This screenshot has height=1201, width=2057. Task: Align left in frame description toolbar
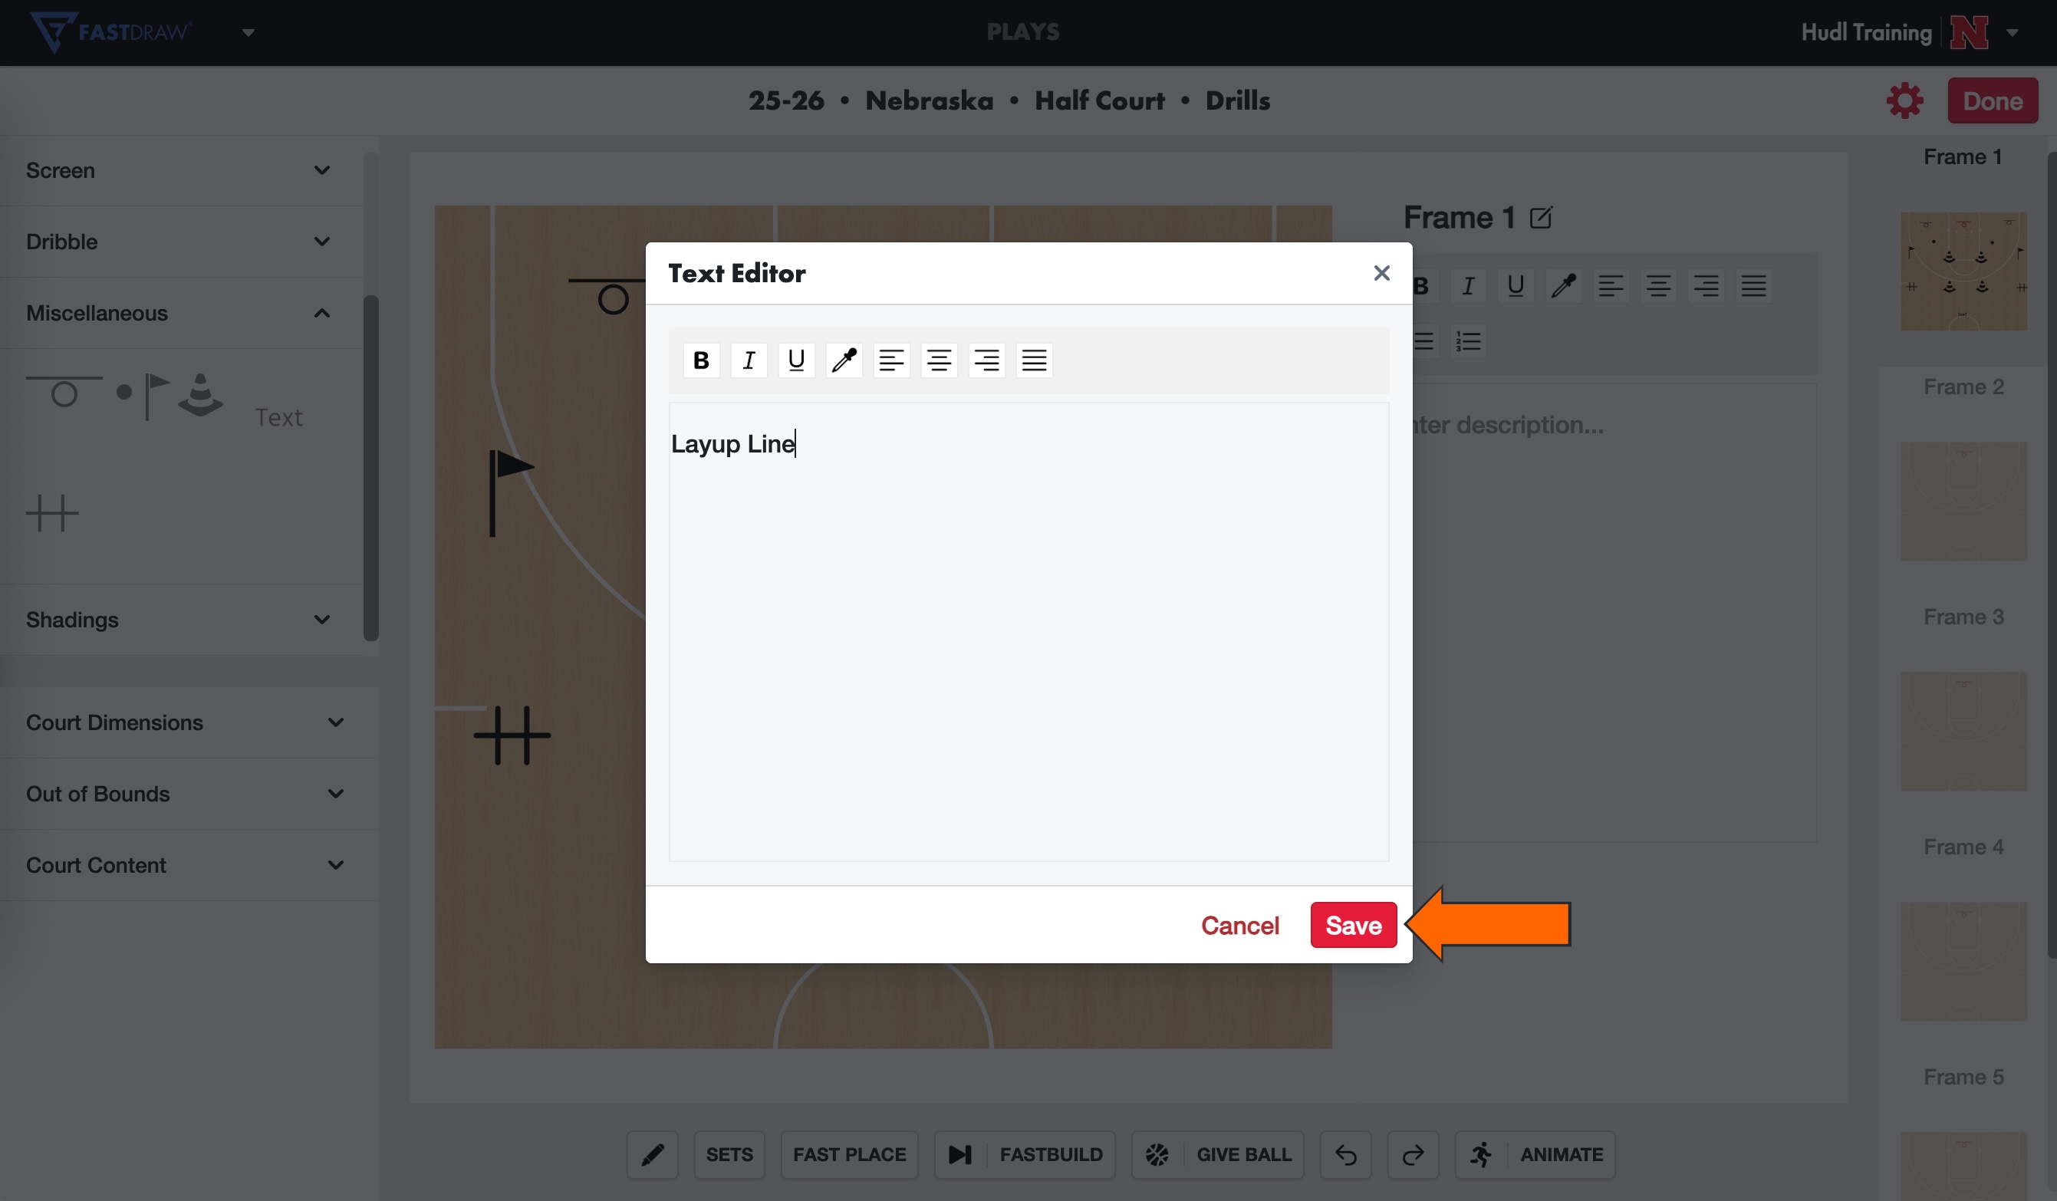[x=1611, y=286]
